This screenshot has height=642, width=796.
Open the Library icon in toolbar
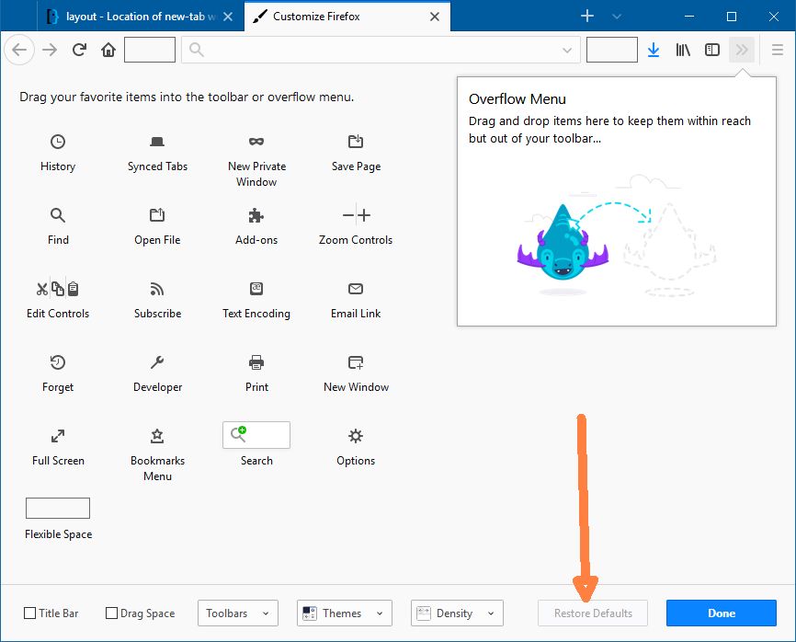pyautogui.click(x=683, y=50)
